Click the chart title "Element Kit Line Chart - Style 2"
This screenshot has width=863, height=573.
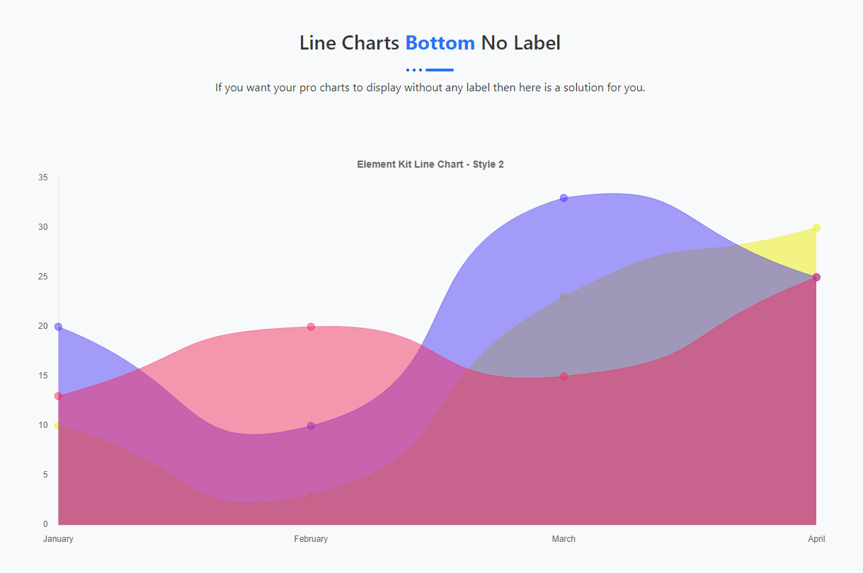click(x=430, y=164)
